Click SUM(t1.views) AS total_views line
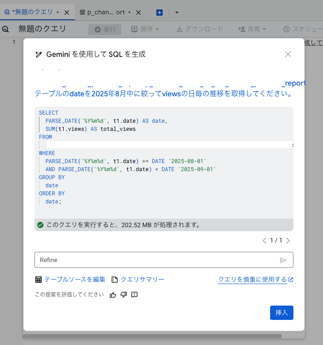The image size is (323, 345). 90,129
